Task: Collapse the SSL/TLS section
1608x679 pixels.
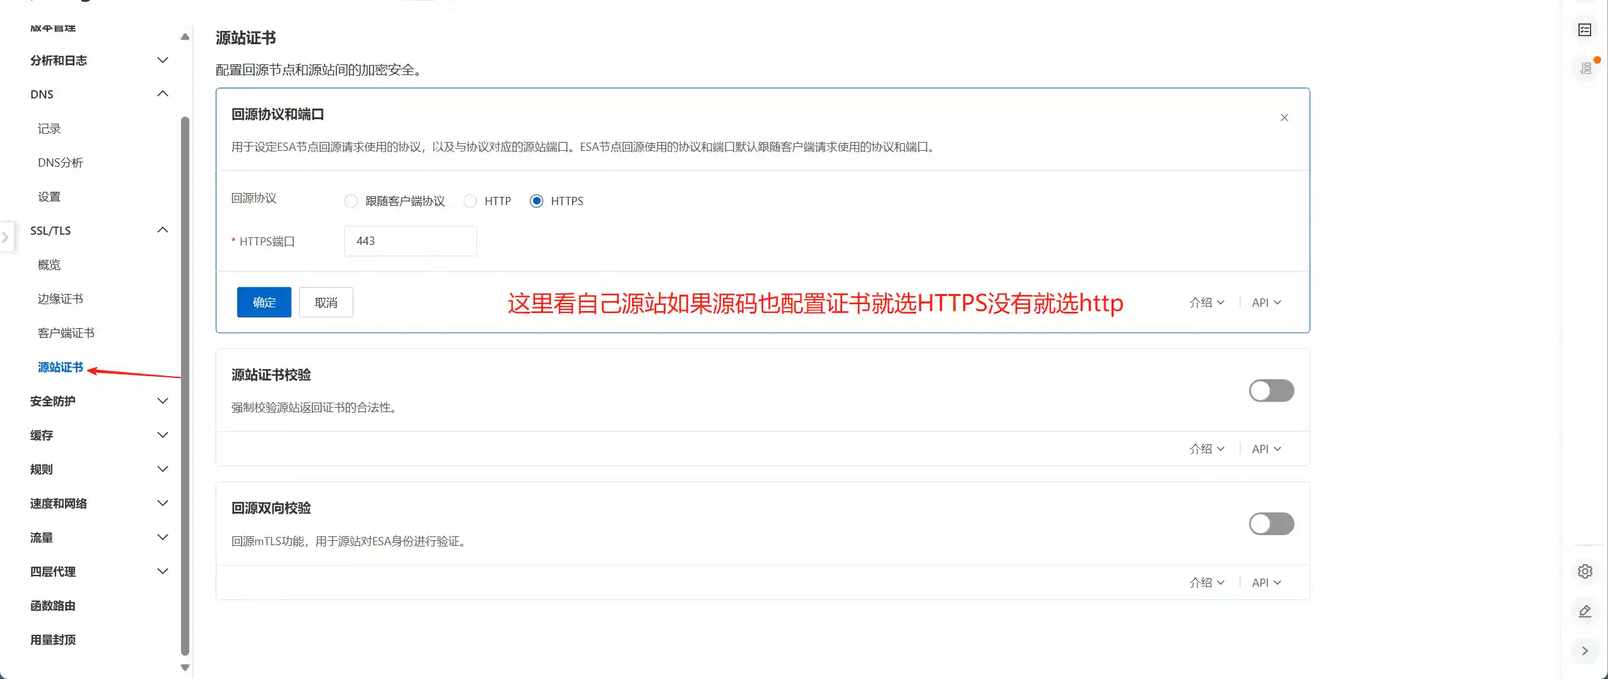Action: (x=162, y=230)
